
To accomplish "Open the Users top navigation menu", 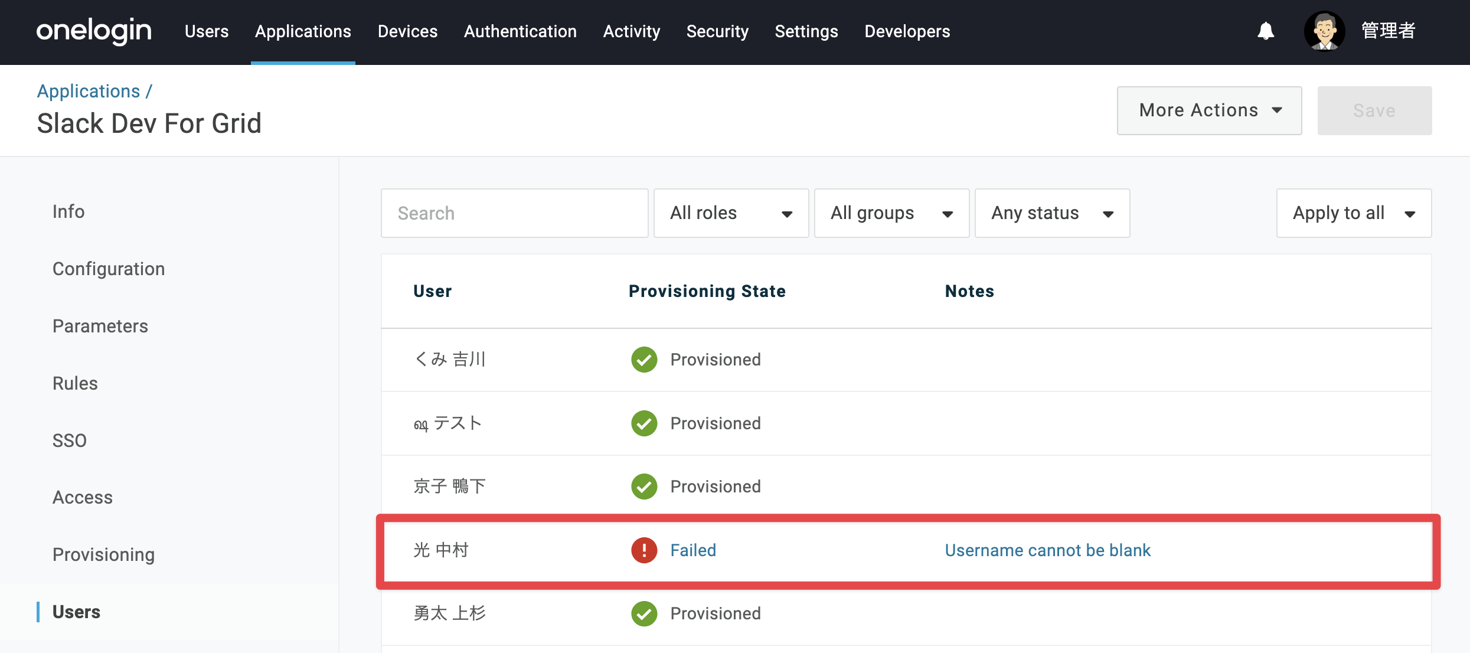I will (x=207, y=31).
